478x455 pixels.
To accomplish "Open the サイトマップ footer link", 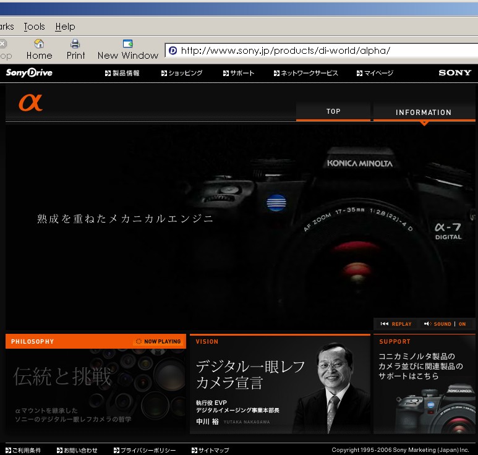I will click(211, 450).
